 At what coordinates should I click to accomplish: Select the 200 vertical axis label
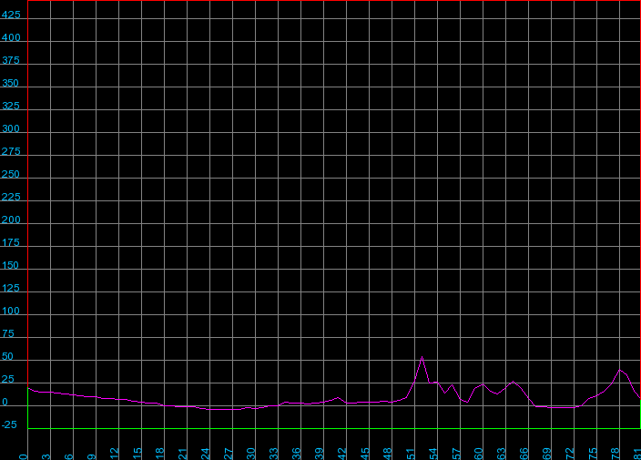pyautogui.click(x=11, y=220)
